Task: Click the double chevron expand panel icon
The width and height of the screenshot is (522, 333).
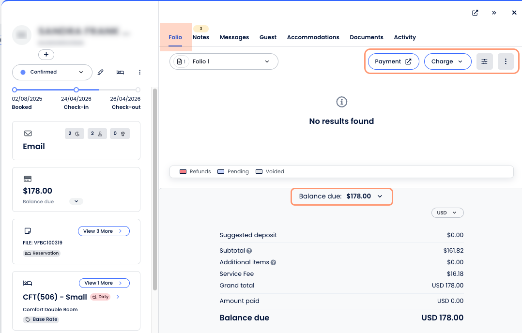Action: pos(494,13)
